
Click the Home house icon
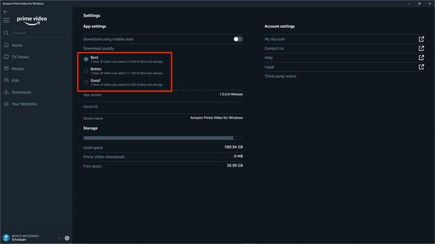click(x=7, y=45)
